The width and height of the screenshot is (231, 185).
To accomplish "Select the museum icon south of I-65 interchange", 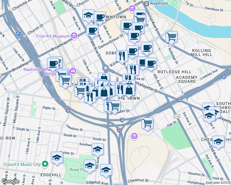I will pos(134,136).
